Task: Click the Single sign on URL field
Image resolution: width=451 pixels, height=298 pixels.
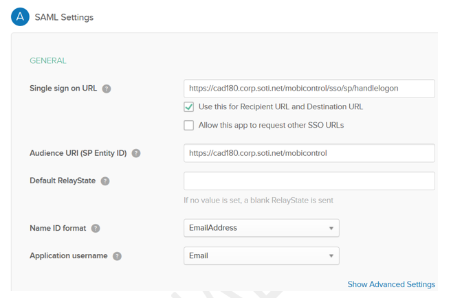Action: click(309, 89)
